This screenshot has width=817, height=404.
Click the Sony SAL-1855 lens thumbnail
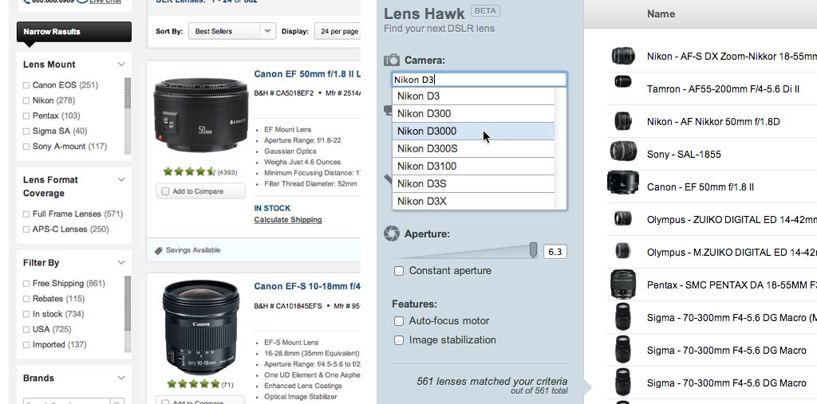[x=622, y=151]
